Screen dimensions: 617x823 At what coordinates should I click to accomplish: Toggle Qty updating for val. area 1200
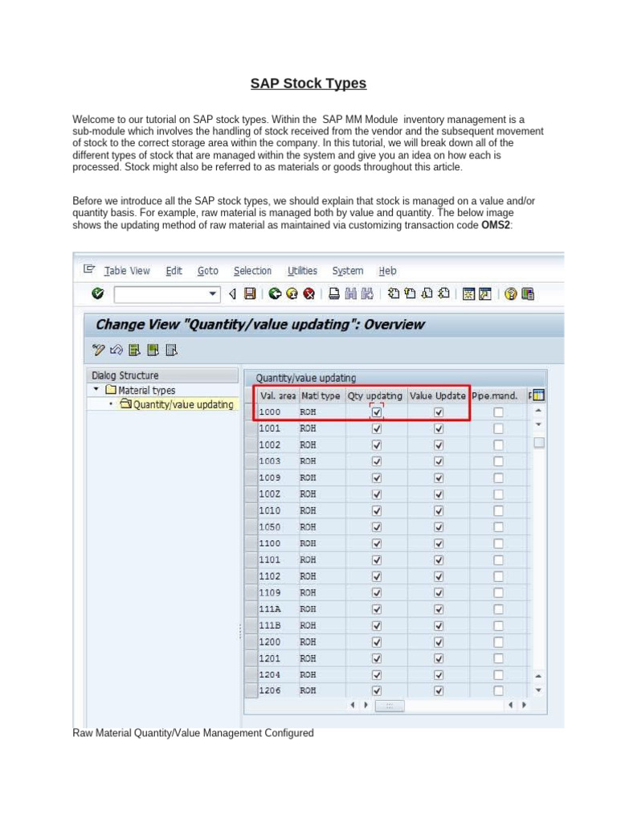376,642
